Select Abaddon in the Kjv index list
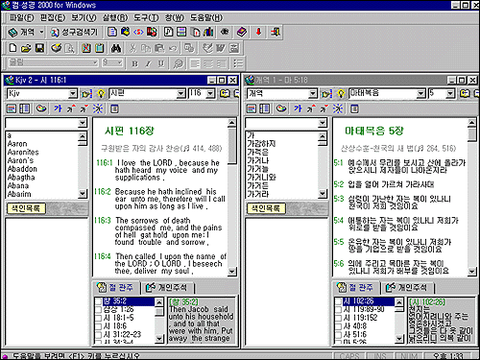Image resolution: width=480 pixels, height=360 pixels. 22,169
